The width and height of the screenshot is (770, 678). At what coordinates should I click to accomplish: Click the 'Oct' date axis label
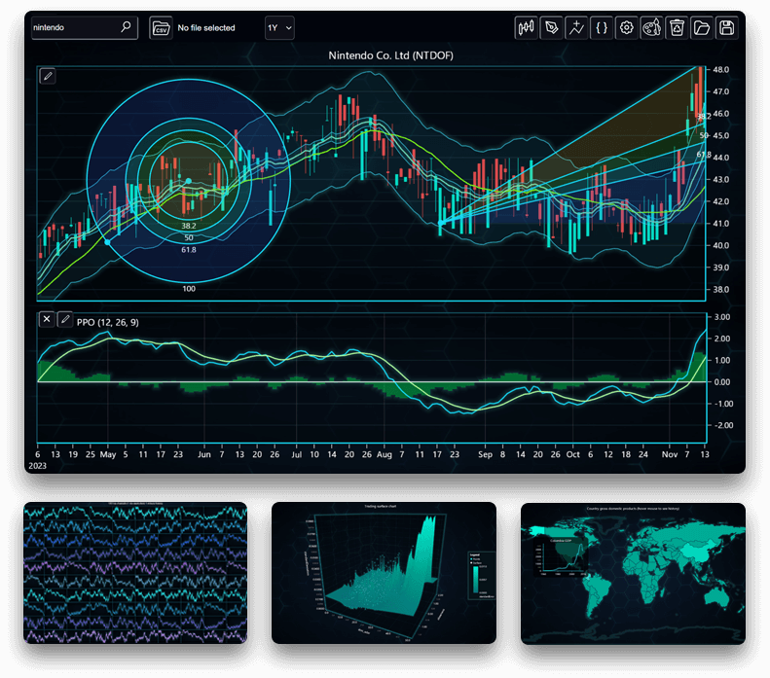point(573,455)
